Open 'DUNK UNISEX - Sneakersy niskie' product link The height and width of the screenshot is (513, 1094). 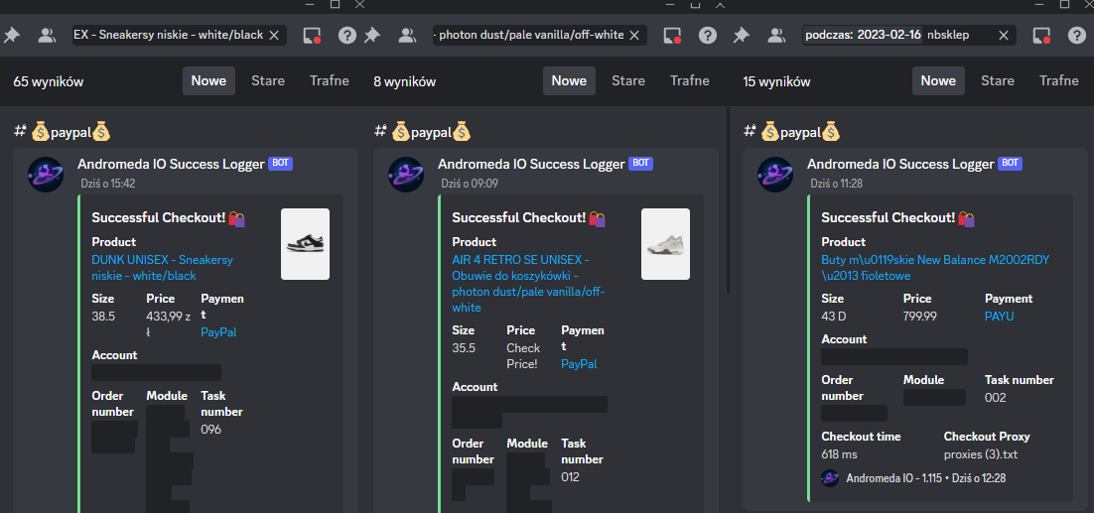click(163, 268)
